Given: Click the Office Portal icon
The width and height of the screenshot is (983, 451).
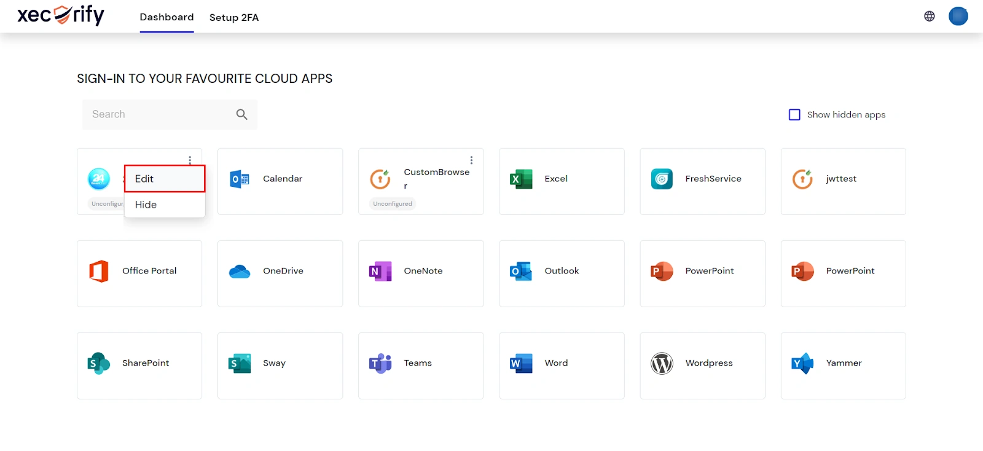Looking at the screenshot, I should 99,271.
